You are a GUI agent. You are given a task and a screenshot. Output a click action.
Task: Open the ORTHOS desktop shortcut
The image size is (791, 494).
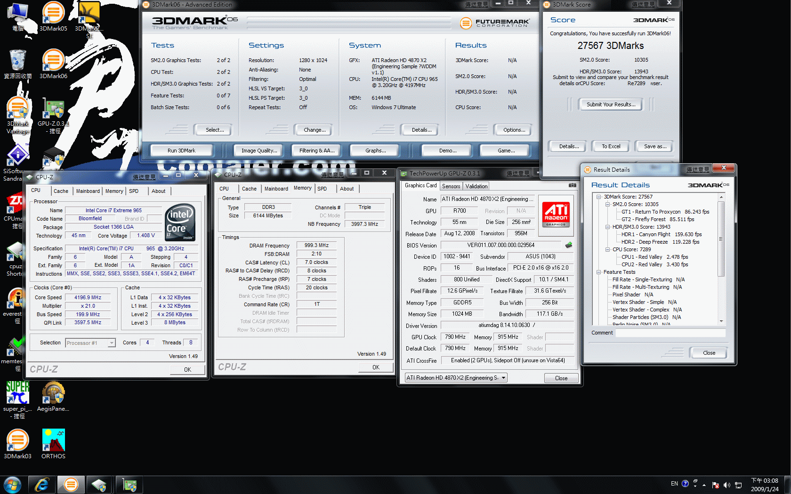pyautogui.click(x=53, y=443)
